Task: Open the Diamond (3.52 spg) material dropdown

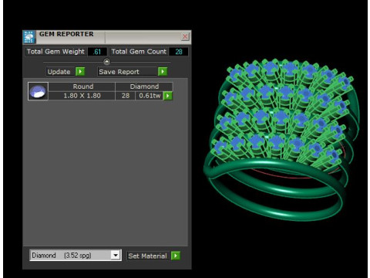Action: coord(76,255)
